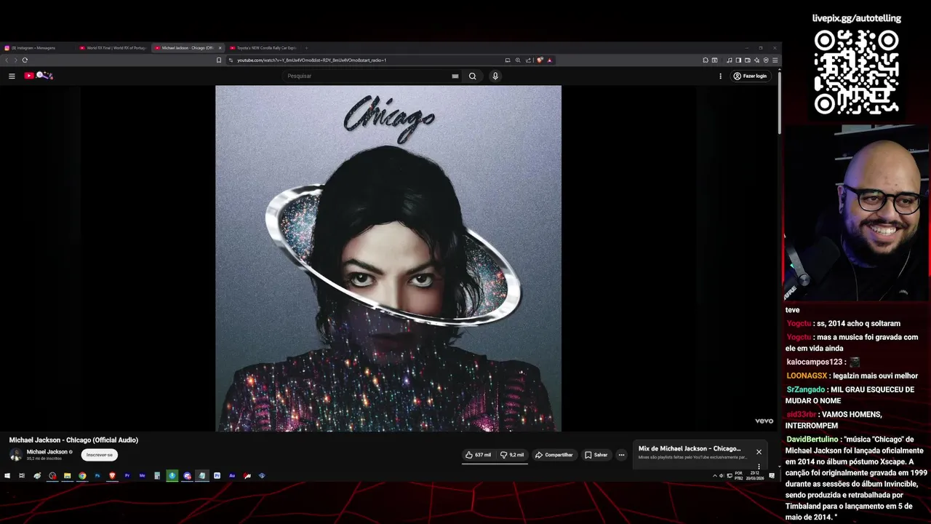
Task: Launch Google Chrome from taskbar
Action: (x=82, y=476)
